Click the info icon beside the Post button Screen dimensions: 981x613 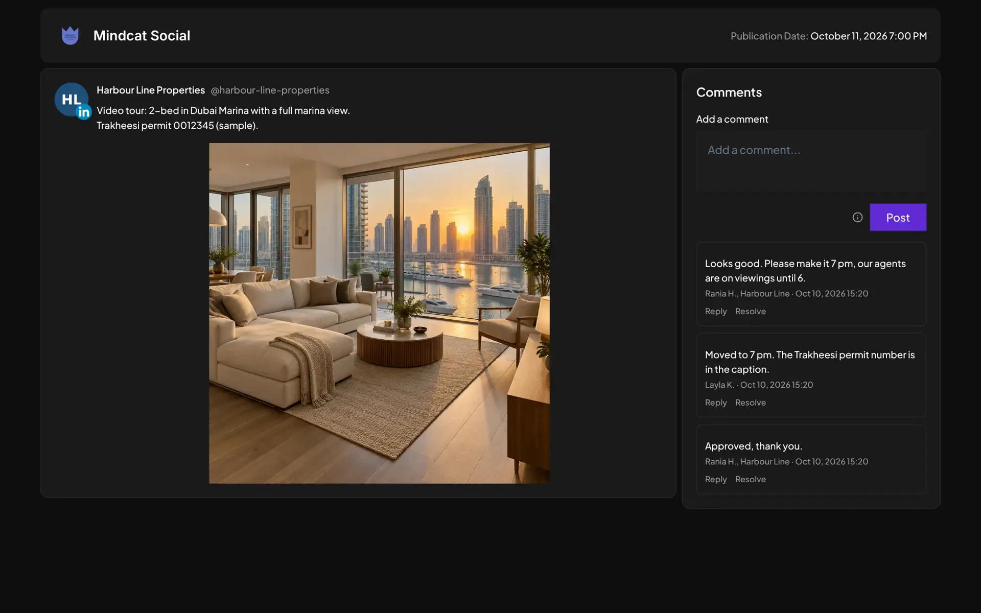tap(857, 217)
